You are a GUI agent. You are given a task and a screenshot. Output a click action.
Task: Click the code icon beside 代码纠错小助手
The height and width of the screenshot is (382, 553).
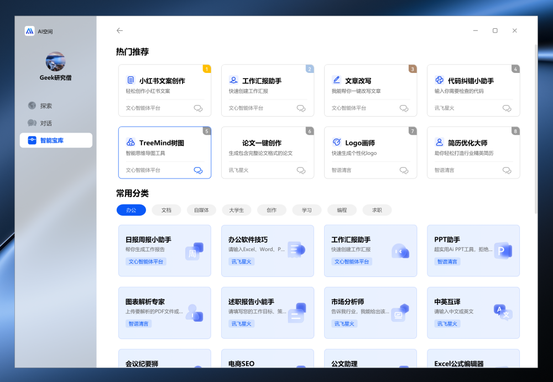439,80
